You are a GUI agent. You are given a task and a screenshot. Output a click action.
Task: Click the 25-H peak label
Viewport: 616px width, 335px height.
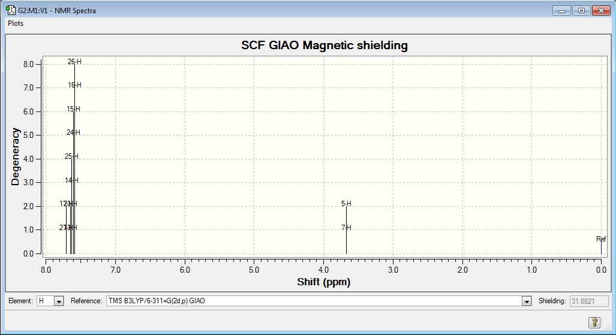tap(71, 156)
